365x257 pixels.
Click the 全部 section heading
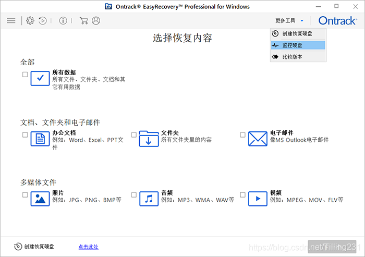click(27, 62)
